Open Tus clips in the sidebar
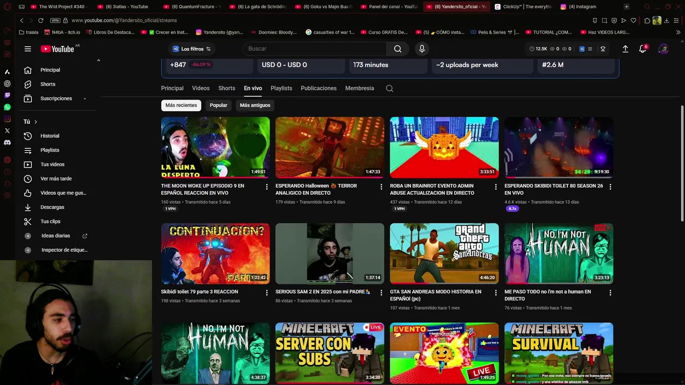This screenshot has width=685, height=385. (50, 221)
